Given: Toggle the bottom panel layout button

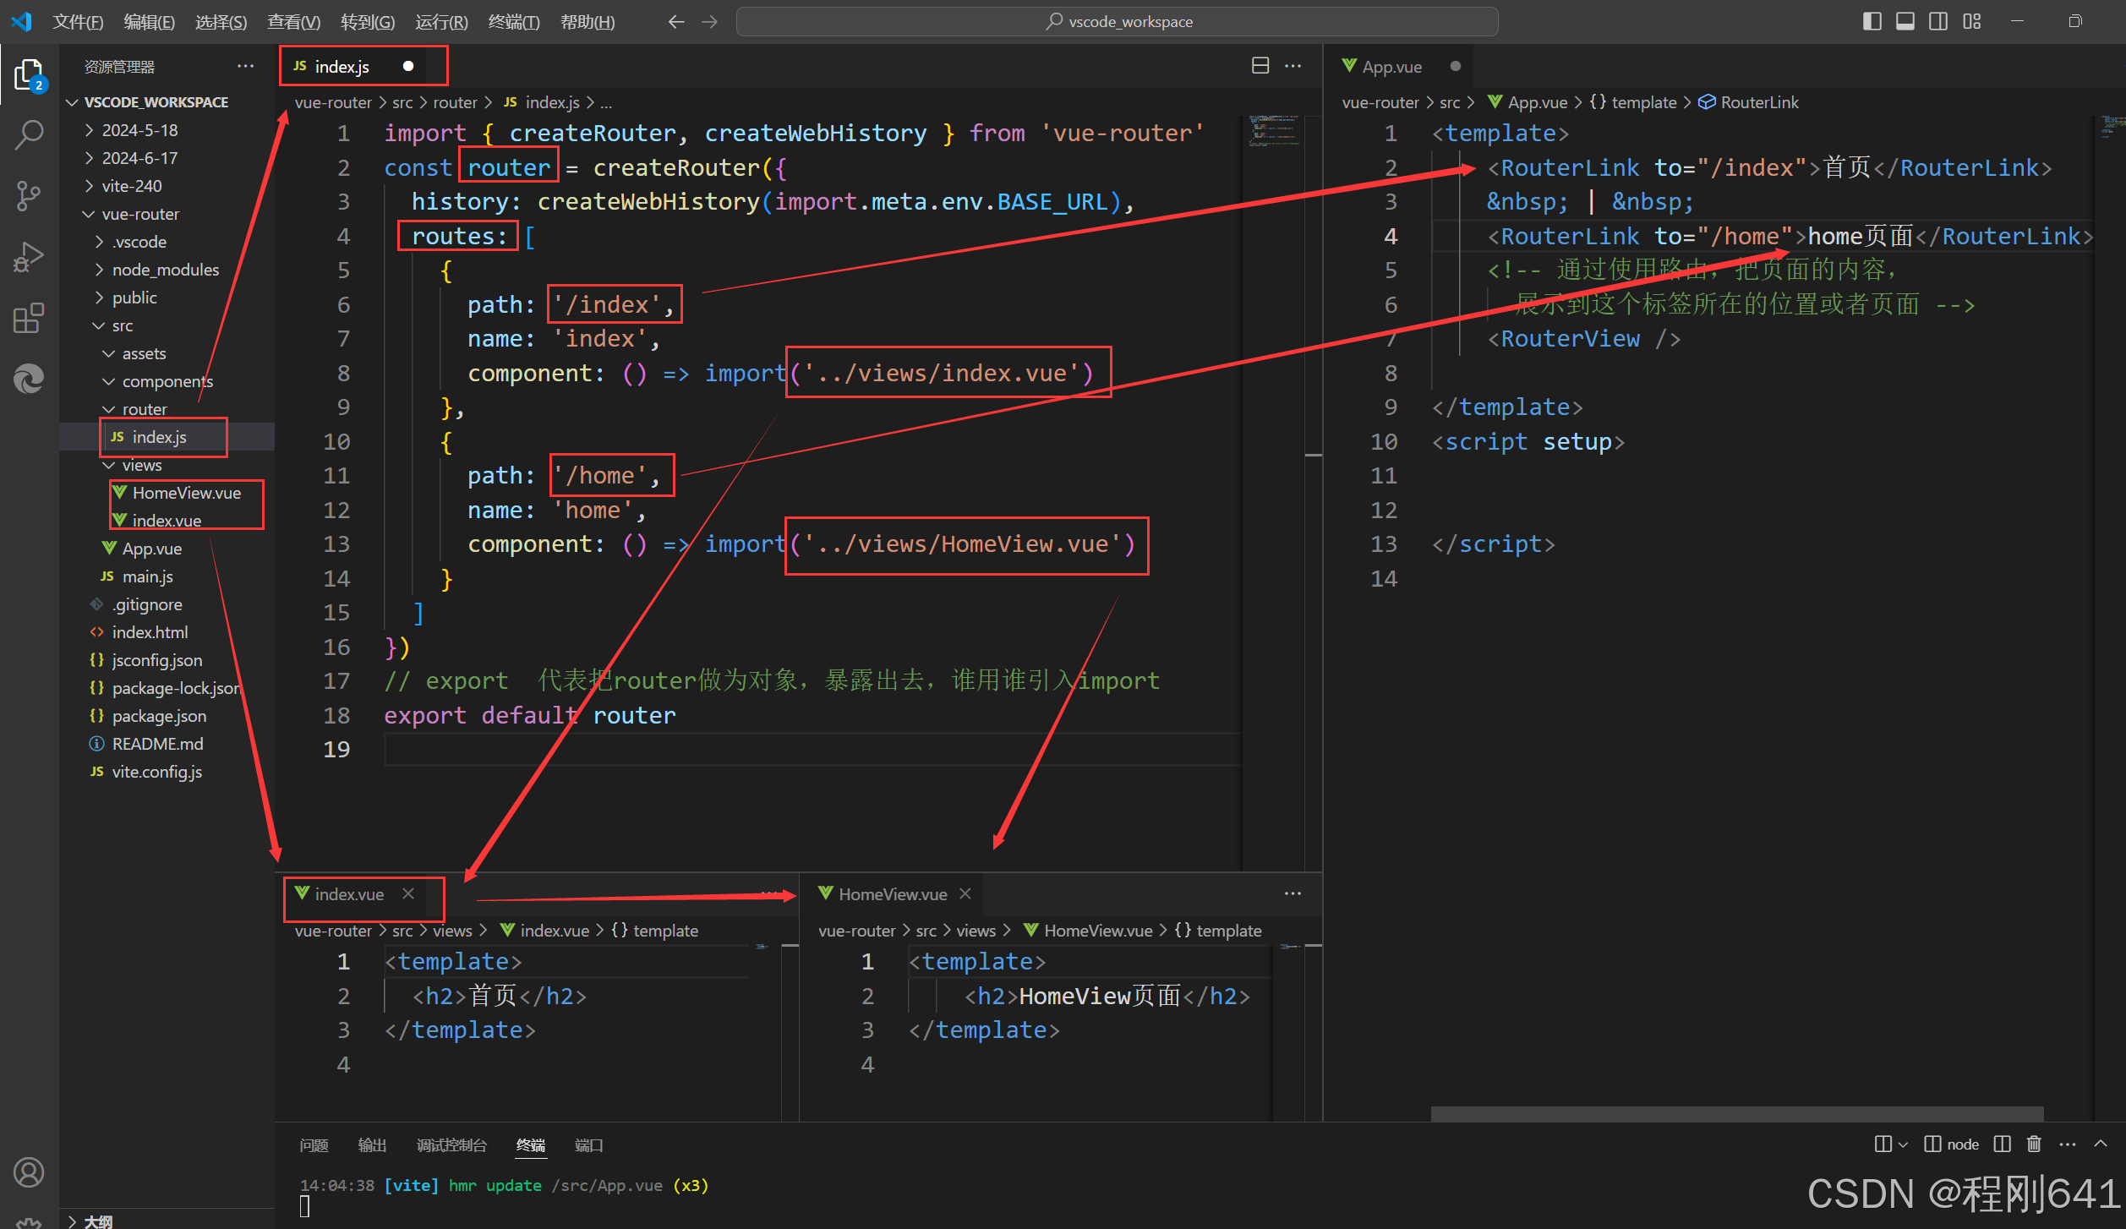Looking at the screenshot, I should (x=1905, y=22).
